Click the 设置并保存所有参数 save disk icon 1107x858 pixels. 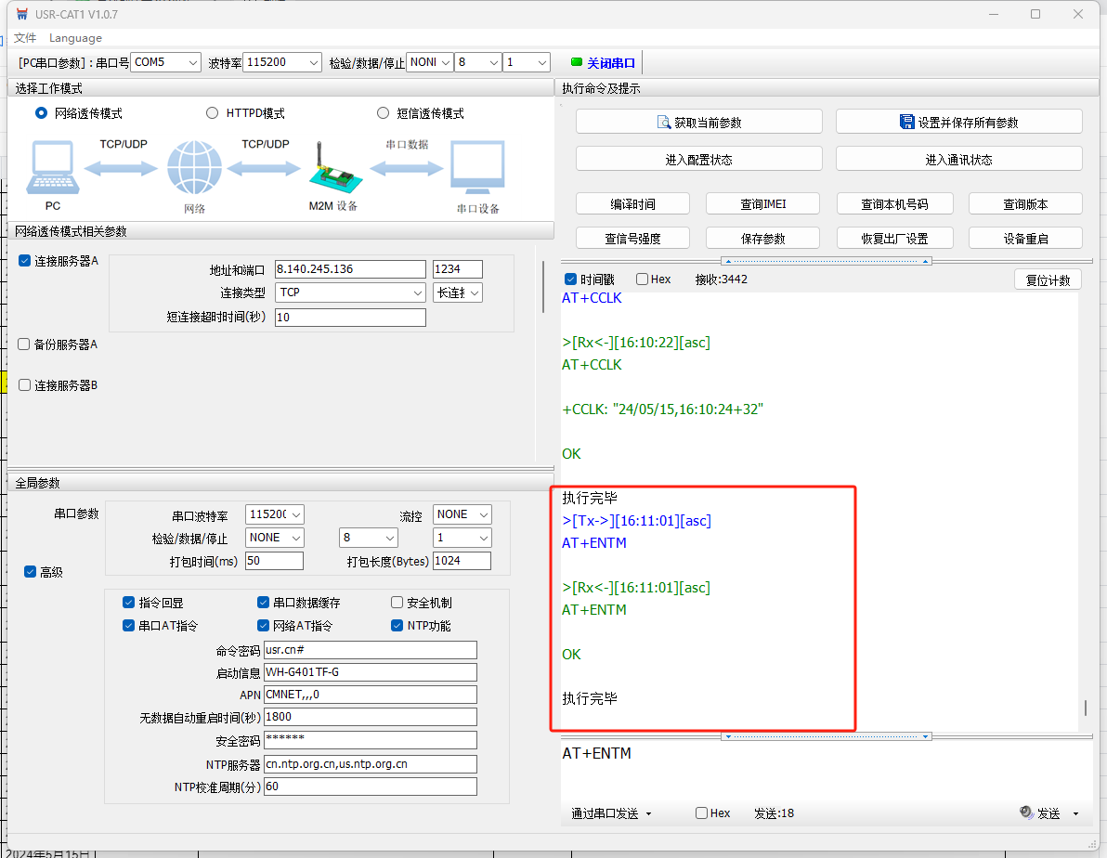tap(907, 122)
